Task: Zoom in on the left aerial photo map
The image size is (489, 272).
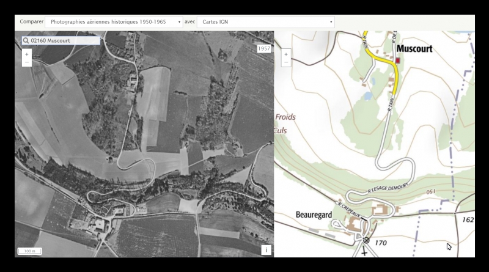Action: [x=27, y=54]
